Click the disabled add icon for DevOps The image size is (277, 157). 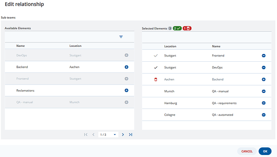point(126,55)
